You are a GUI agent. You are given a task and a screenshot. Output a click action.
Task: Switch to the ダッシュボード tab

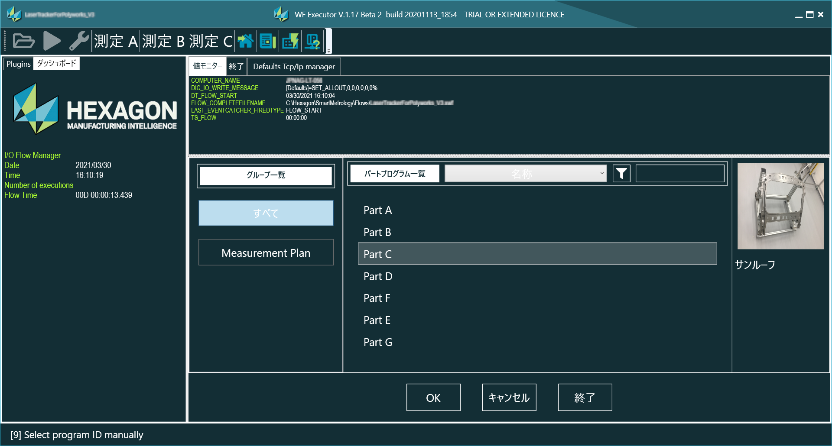pyautogui.click(x=56, y=64)
